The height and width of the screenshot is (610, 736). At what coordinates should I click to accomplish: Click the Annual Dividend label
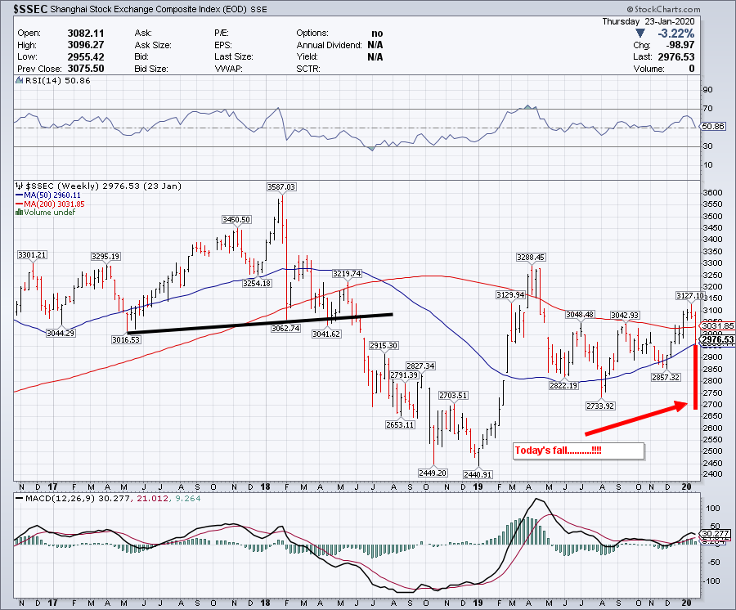pyautogui.click(x=329, y=45)
